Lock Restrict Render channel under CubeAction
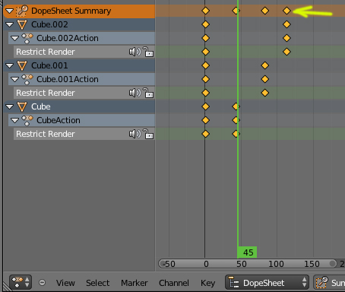Screen dimensions: 345x292 click(148, 134)
